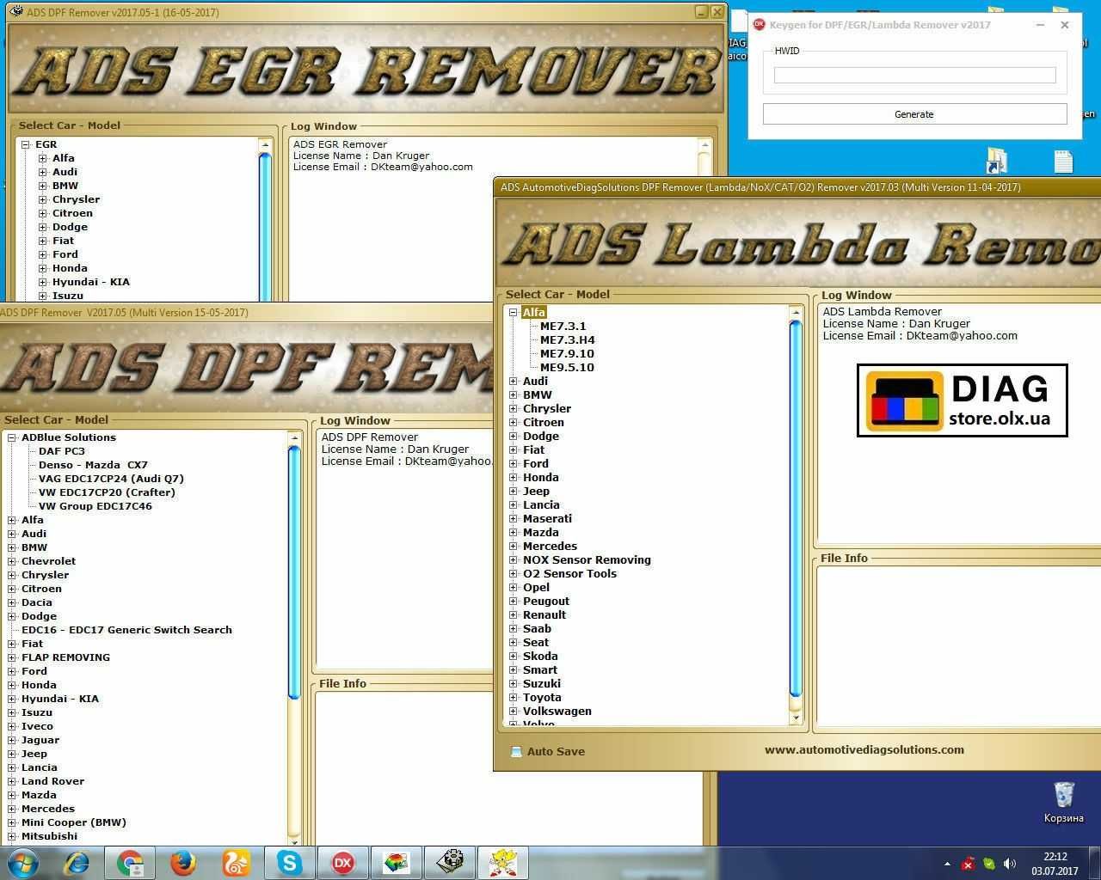Image resolution: width=1101 pixels, height=880 pixels.
Task: Select ME7.9.10 under Alfa
Action: (567, 354)
